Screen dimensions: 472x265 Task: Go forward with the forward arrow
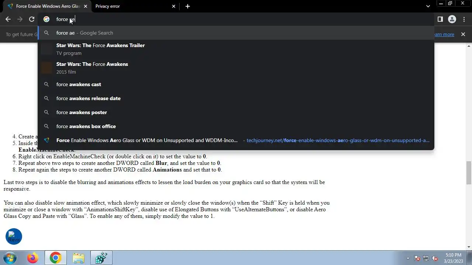pos(20,19)
